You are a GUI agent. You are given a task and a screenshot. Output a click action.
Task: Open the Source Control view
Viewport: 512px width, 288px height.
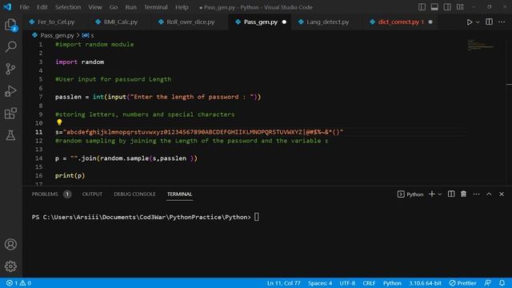point(10,69)
